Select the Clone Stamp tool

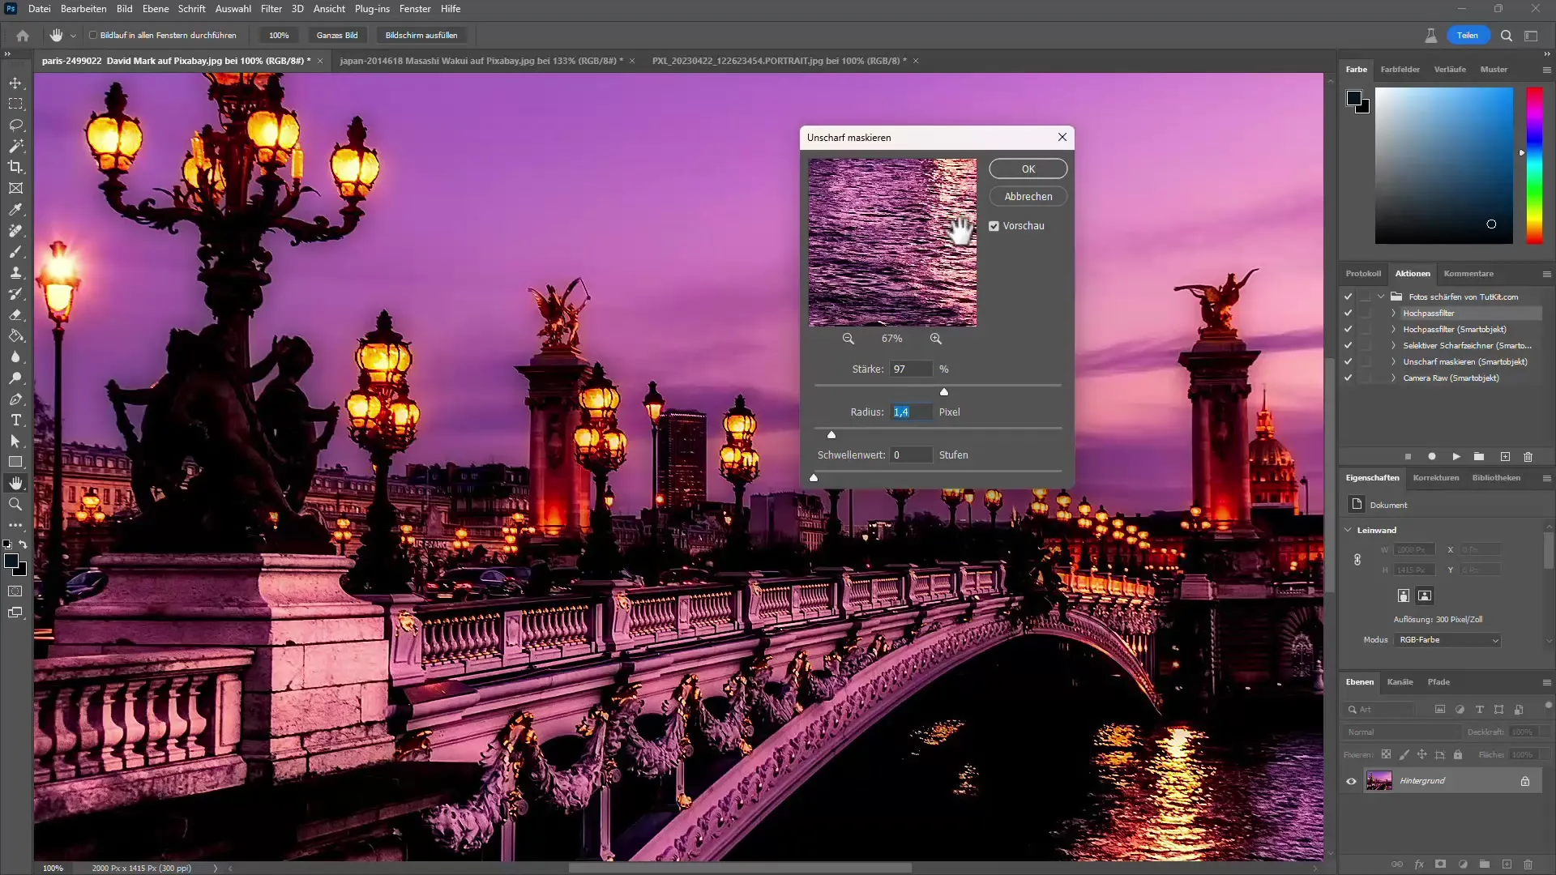15,272
